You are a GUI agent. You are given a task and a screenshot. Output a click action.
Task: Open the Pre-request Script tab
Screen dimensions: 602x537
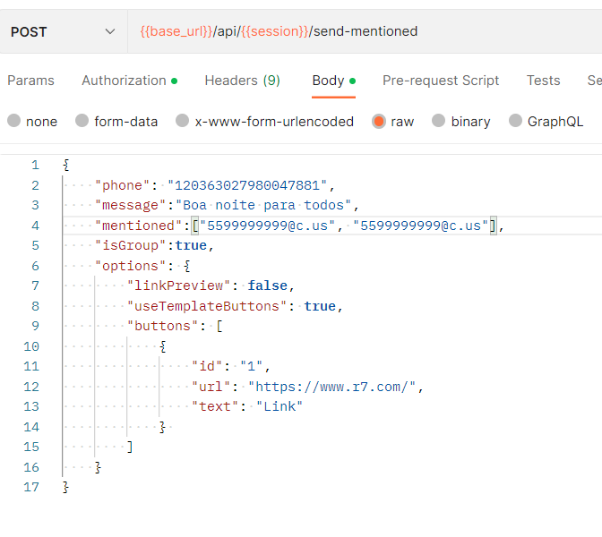(x=441, y=81)
